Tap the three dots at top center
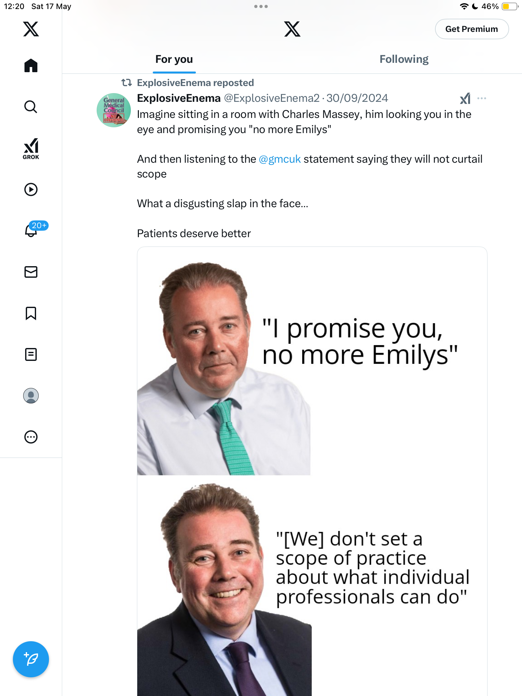Screen dimensions: 522x696 [261, 6]
